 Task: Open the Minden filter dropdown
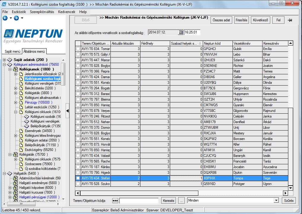click(x=276, y=200)
